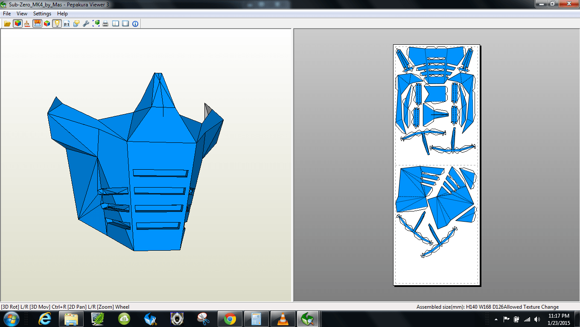This screenshot has height=327, width=580.
Task: Click the power plug tray icon
Action: [517, 319]
